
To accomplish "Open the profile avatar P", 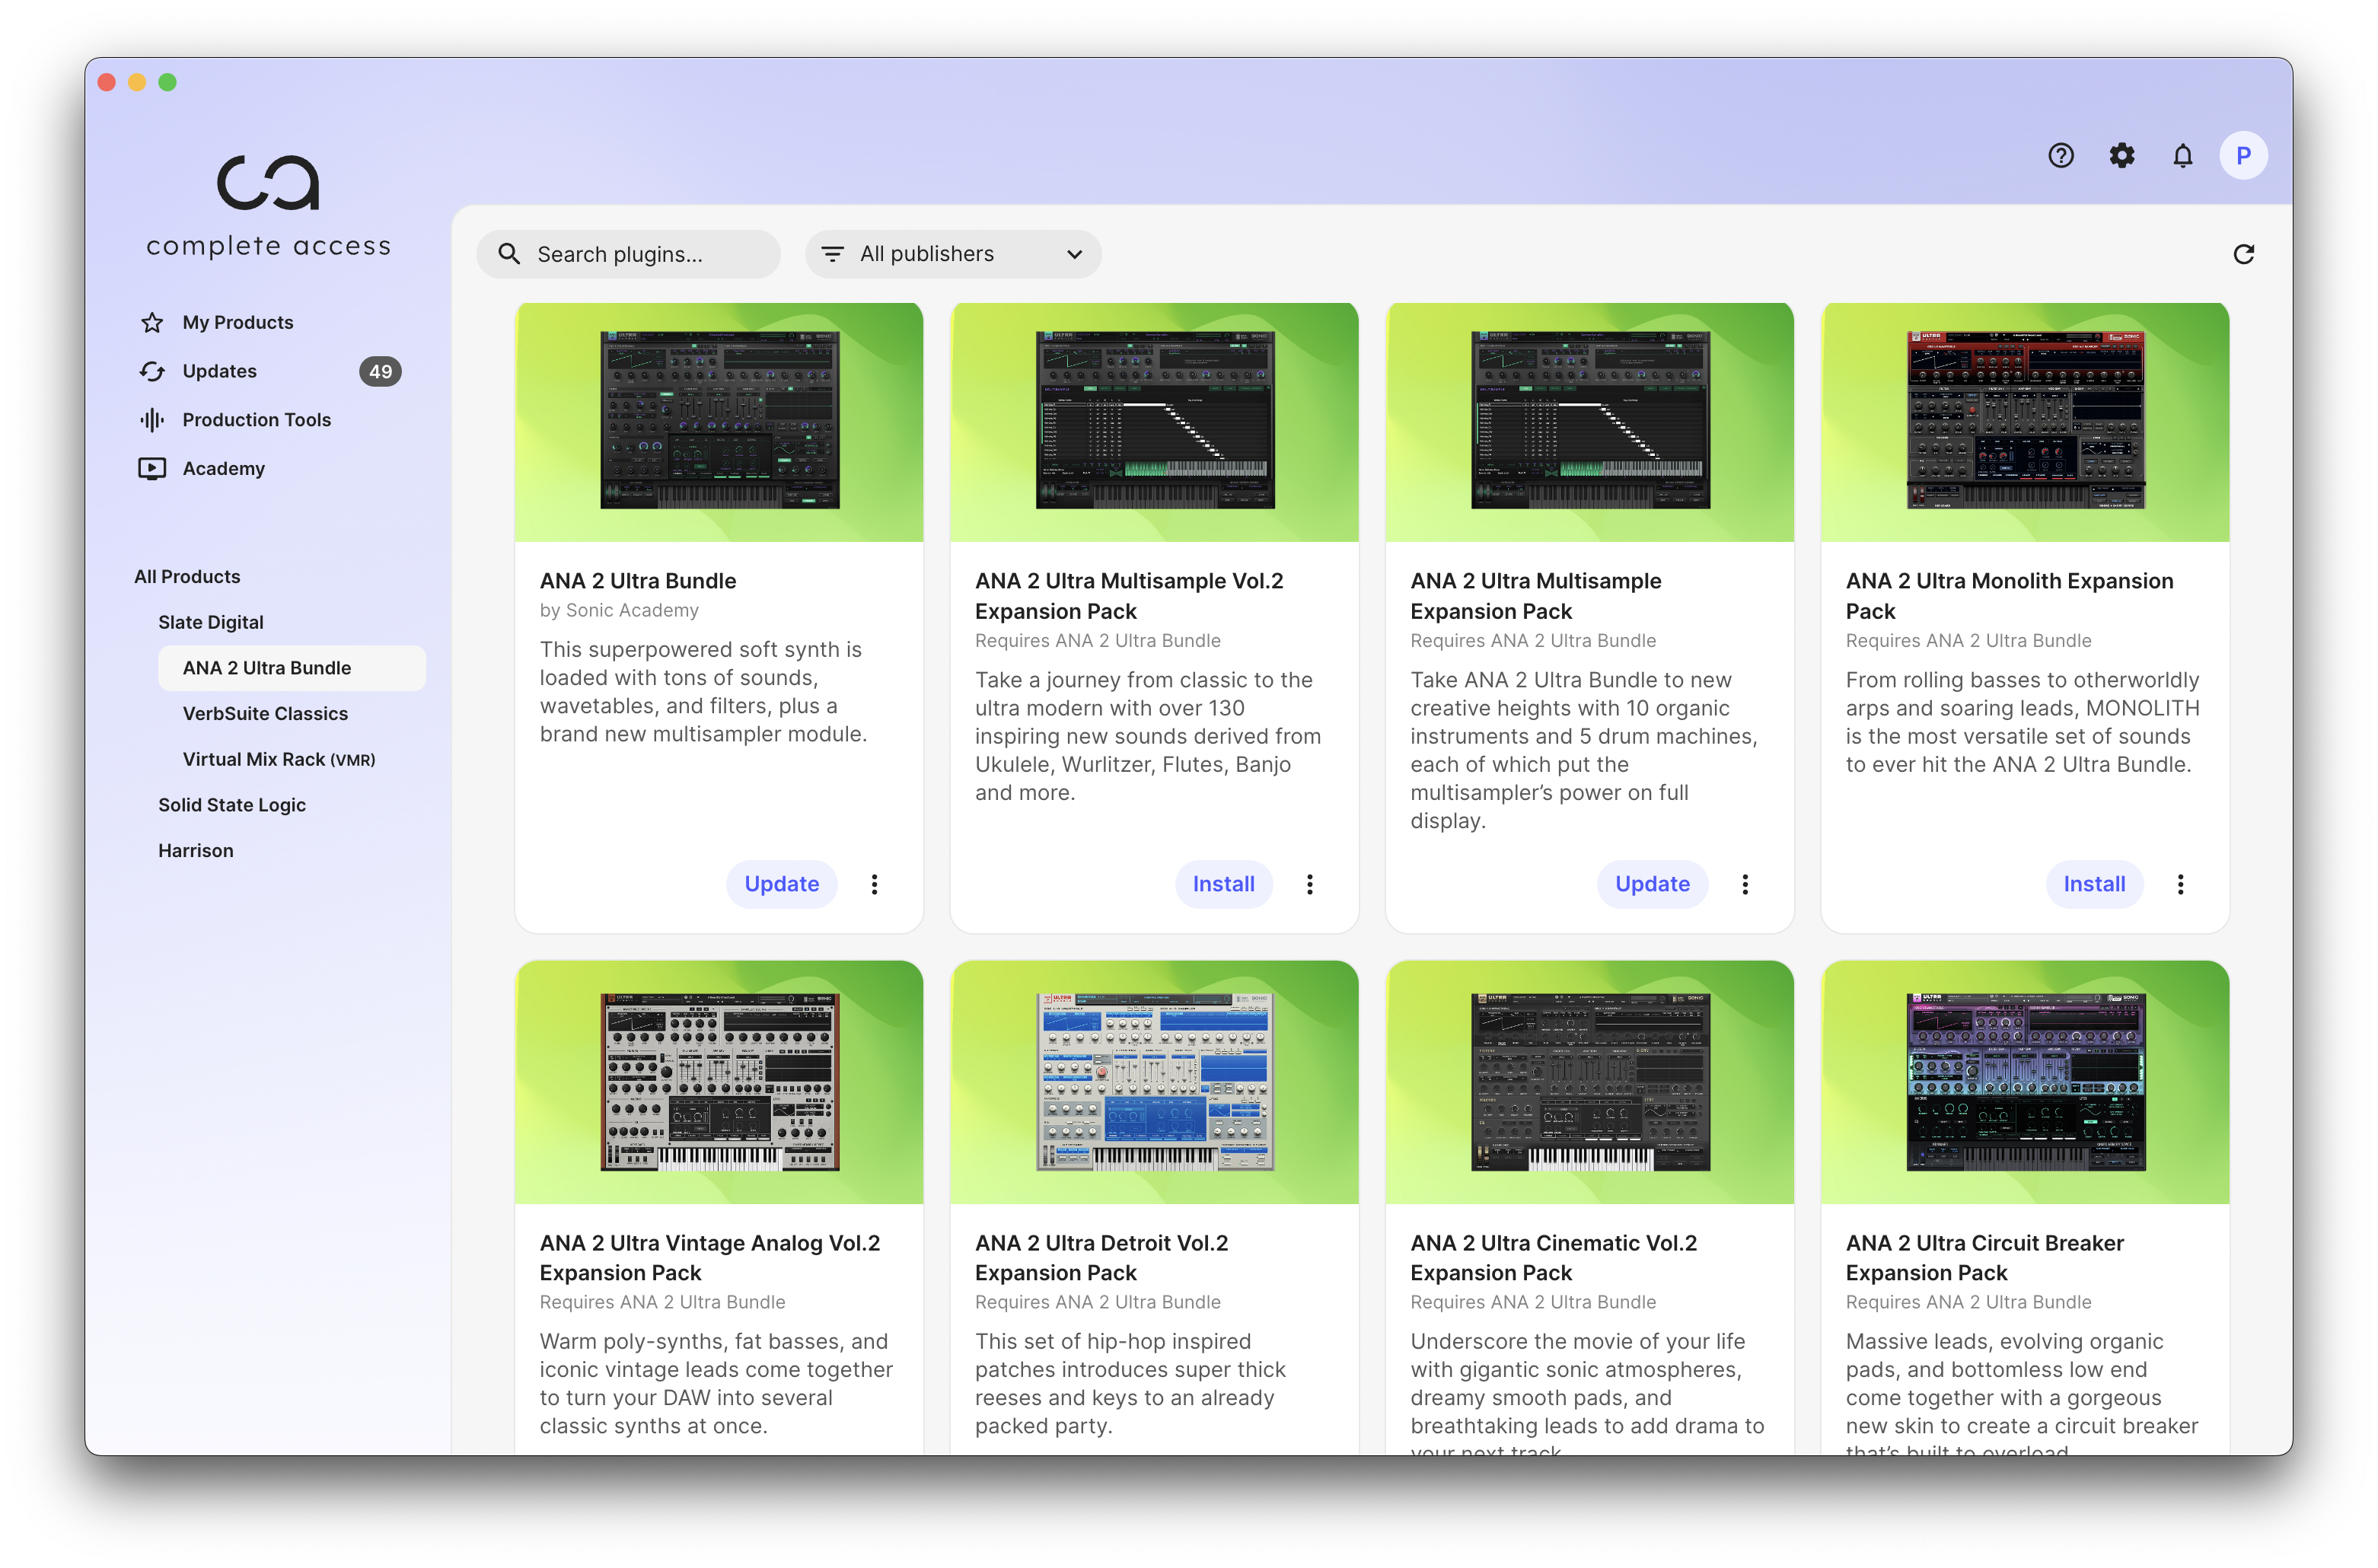I will click(x=2243, y=155).
